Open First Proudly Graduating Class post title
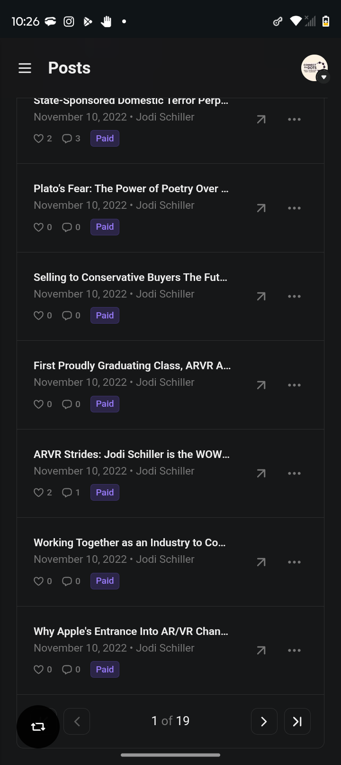The image size is (341, 765). [x=132, y=366]
